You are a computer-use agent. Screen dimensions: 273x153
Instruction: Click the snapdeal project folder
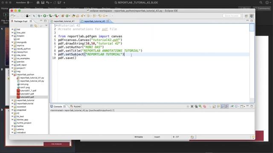pyautogui.click(x=21, y=110)
